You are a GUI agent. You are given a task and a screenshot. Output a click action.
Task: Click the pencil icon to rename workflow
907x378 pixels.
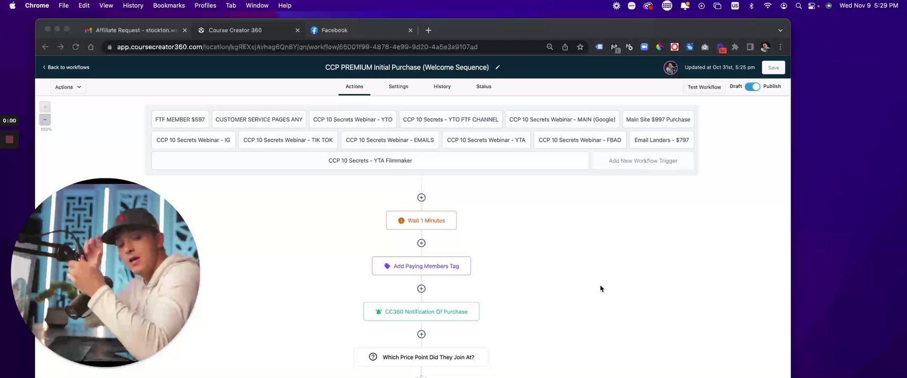pos(498,67)
